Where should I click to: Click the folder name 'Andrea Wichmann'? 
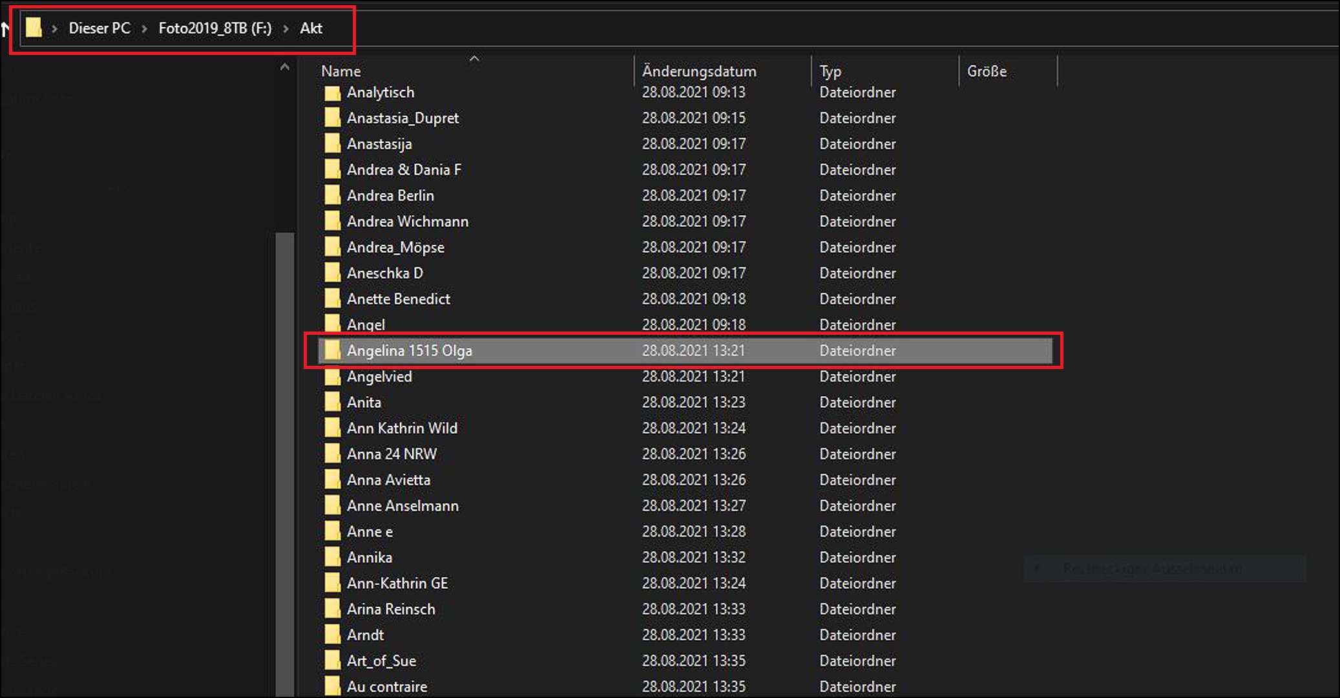point(408,222)
